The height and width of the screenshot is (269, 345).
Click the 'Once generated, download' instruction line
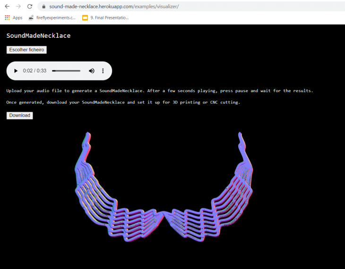(x=123, y=102)
